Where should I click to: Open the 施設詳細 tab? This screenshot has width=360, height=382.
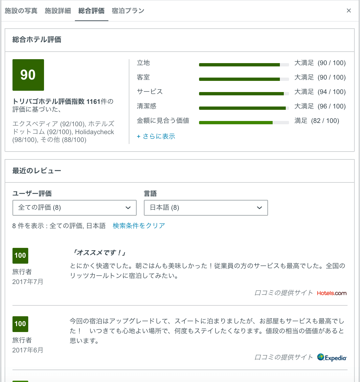[x=58, y=11]
